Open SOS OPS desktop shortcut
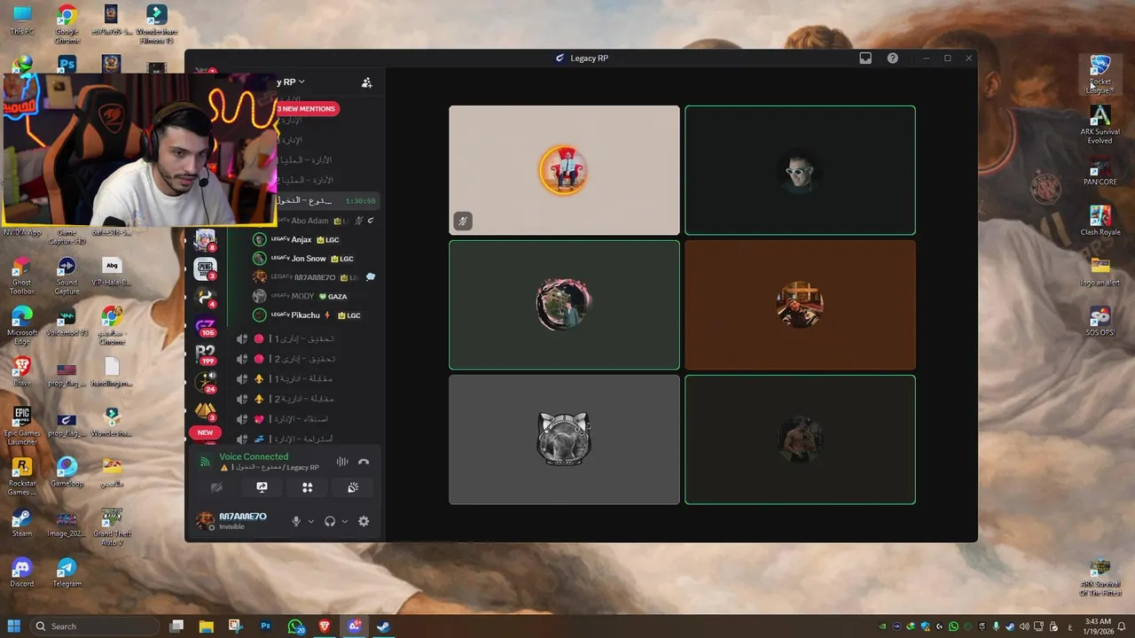The height and width of the screenshot is (638, 1135). 1100,322
